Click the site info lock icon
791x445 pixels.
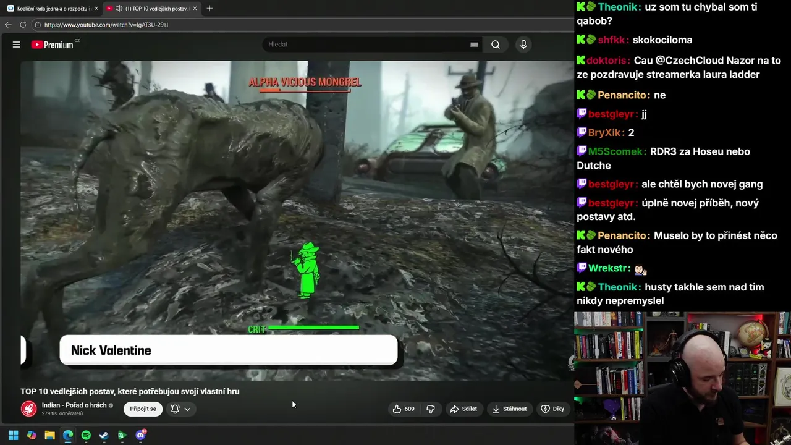(38, 25)
